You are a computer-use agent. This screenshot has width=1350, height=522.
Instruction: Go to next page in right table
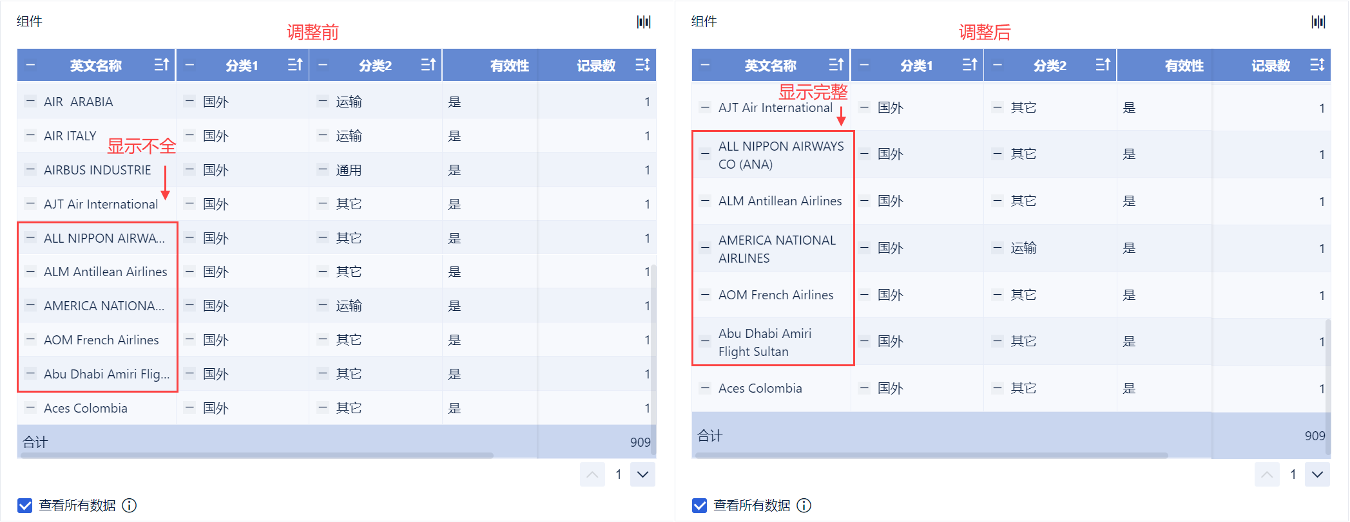[1317, 474]
